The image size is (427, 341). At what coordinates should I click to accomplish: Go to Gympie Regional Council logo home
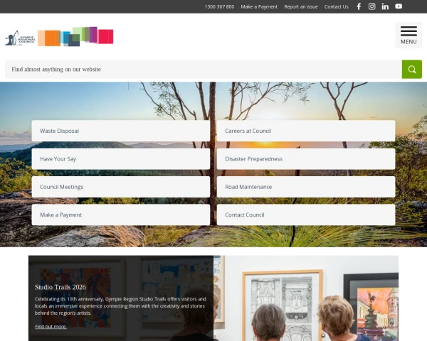59,37
